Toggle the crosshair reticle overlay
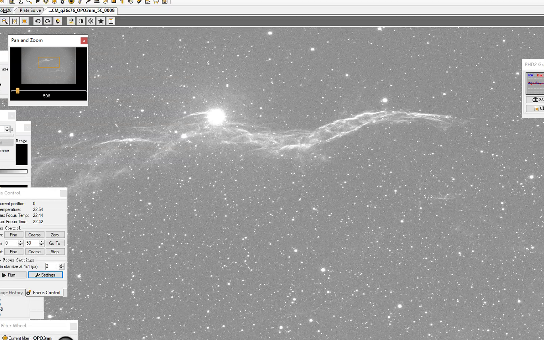 tap(91, 21)
